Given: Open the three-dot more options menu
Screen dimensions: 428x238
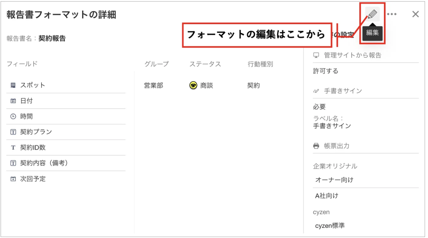Looking at the screenshot, I should [392, 14].
